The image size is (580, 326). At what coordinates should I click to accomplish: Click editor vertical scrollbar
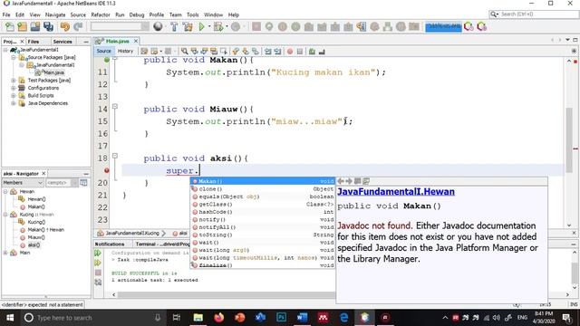click(x=569, y=140)
